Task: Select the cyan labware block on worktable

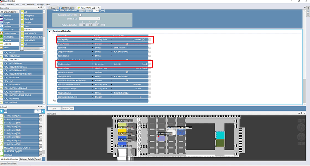Action: point(220,135)
